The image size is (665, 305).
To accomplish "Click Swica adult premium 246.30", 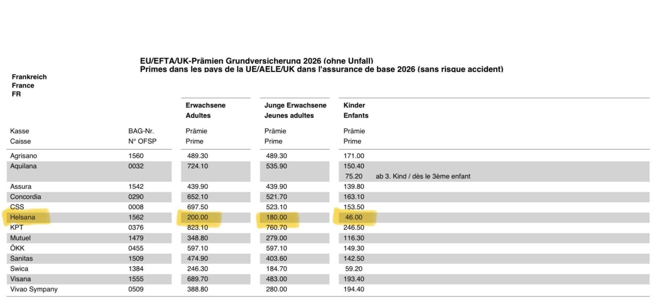I will pos(197,269).
